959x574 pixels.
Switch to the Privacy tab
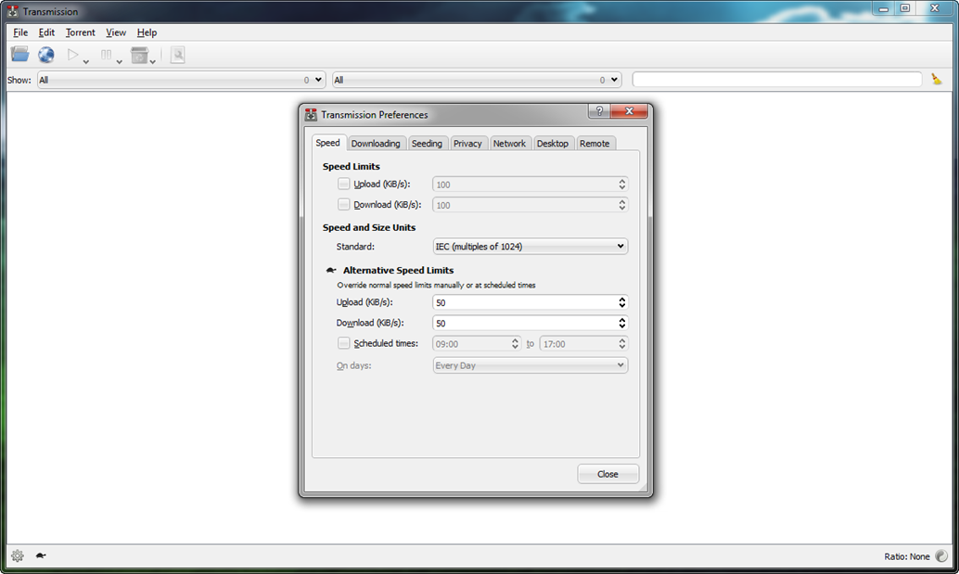(x=467, y=143)
